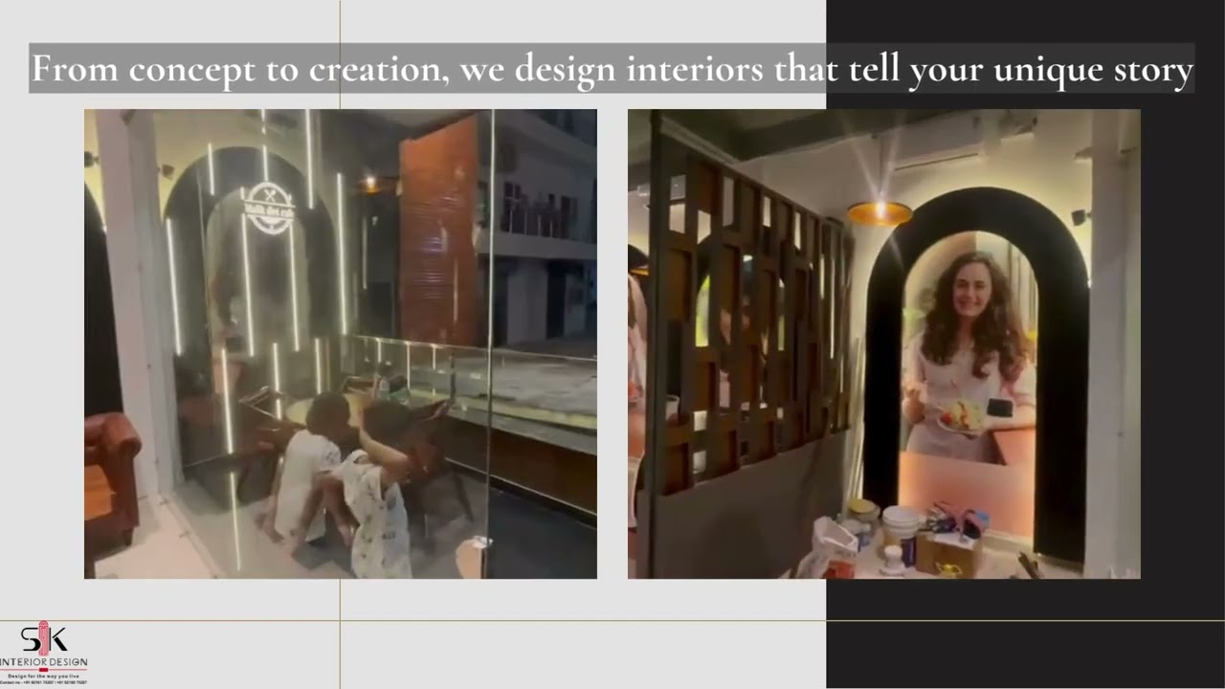The width and height of the screenshot is (1225, 689).
Task: Click the "From concept to creation" headline text
Action: point(612,69)
